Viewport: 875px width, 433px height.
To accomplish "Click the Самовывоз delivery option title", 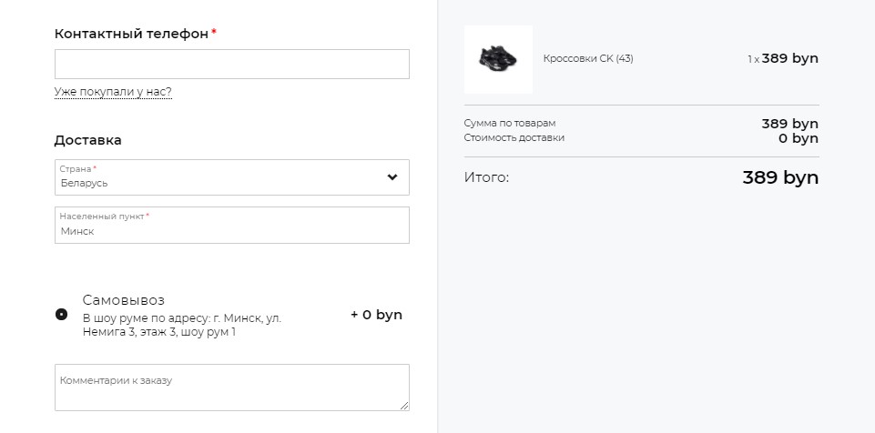I will [123, 300].
